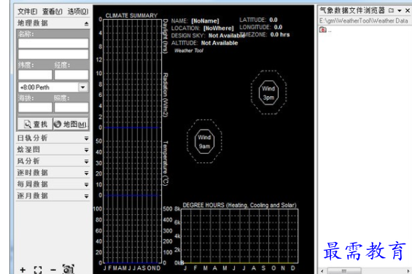Click the zoom in plus icon

23,270
